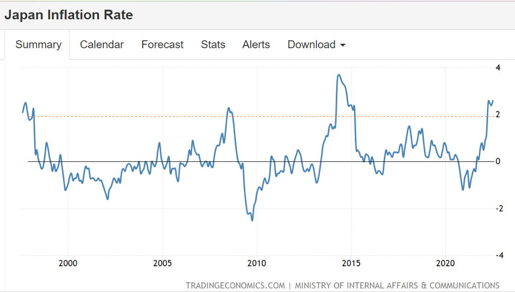Click the TRADINGECONOMICS.COM source text

[x=235, y=286]
